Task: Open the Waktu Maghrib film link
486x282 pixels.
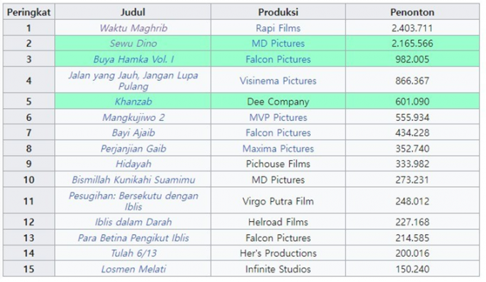Action: [x=133, y=28]
